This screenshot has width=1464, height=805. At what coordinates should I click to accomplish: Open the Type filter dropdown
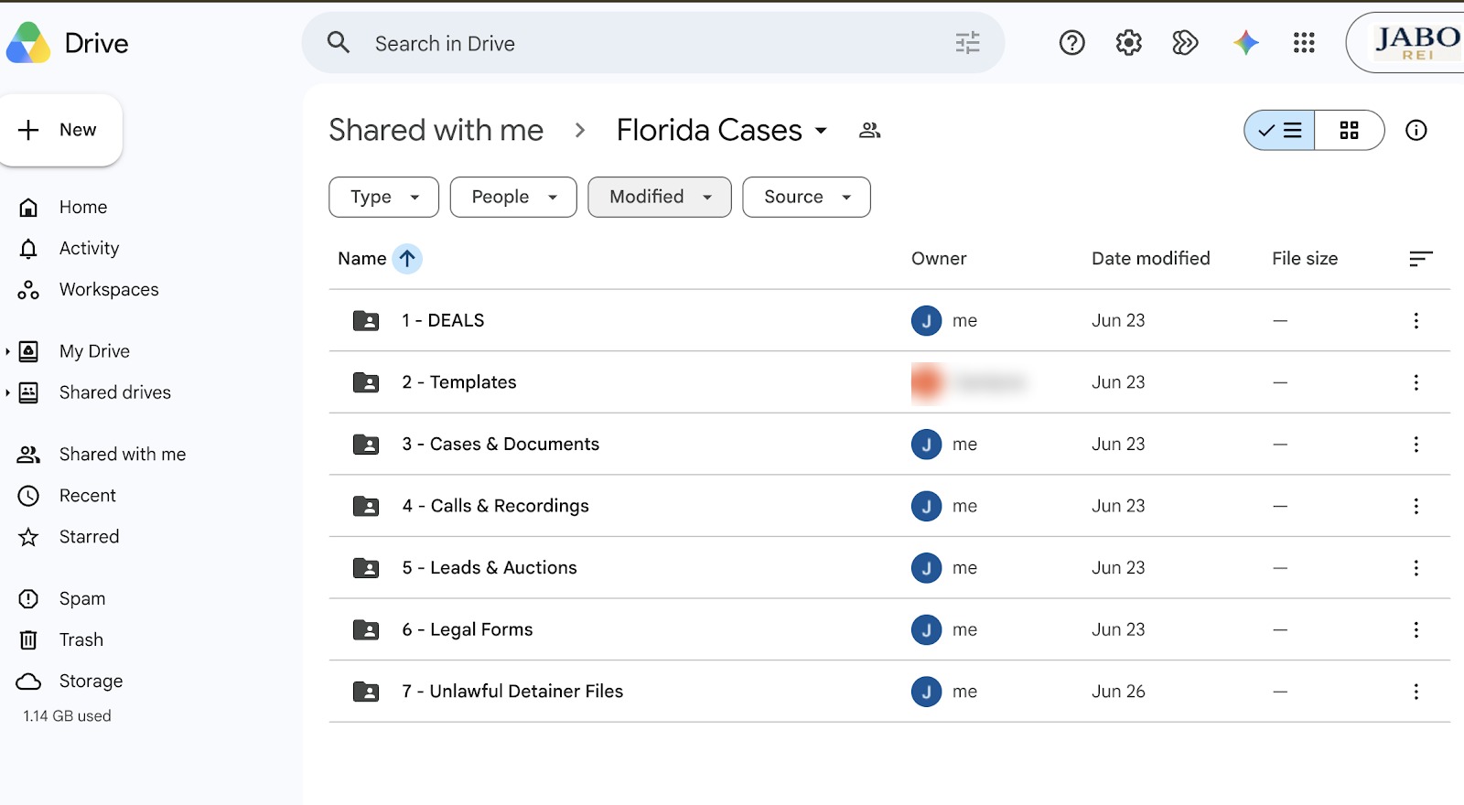pos(383,197)
